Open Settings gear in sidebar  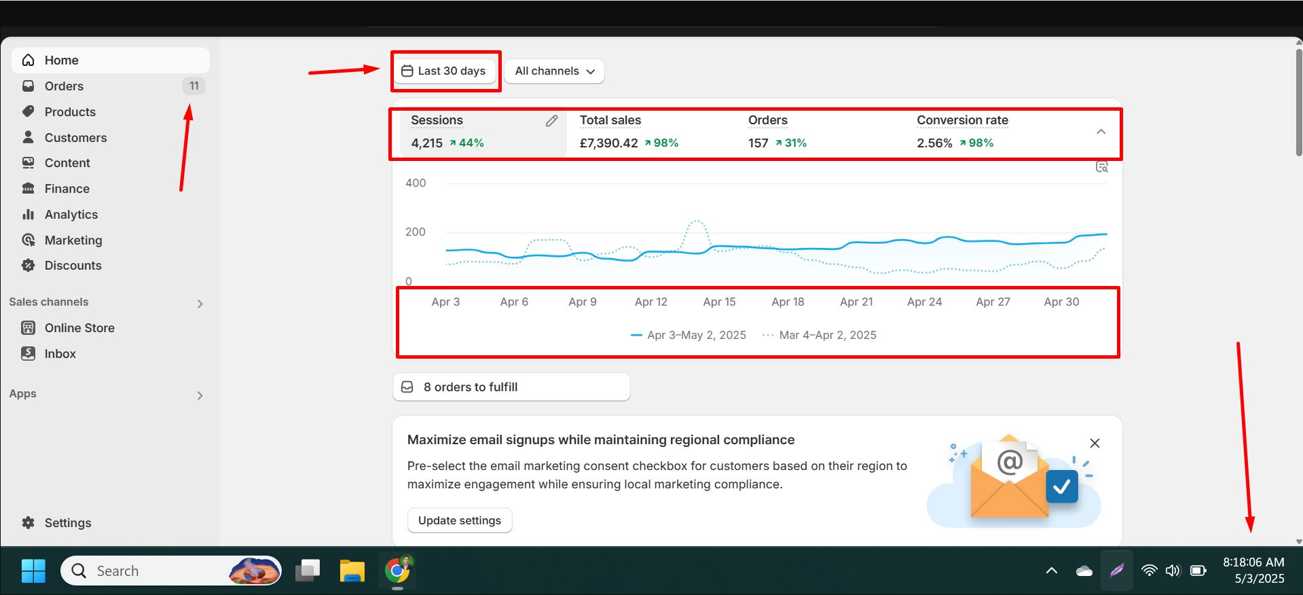(28, 522)
